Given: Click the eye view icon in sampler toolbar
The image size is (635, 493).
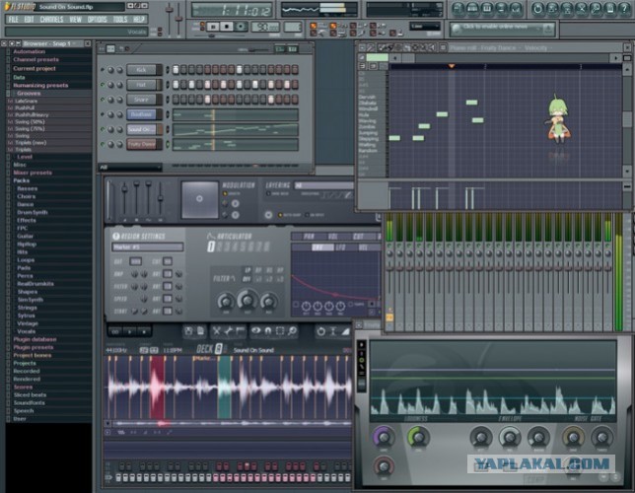Looking at the screenshot, I should click(255, 331).
